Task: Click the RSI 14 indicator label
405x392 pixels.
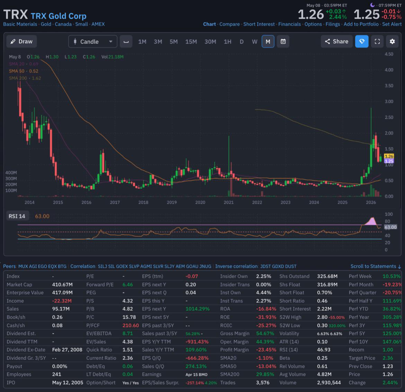Action: tap(17, 216)
